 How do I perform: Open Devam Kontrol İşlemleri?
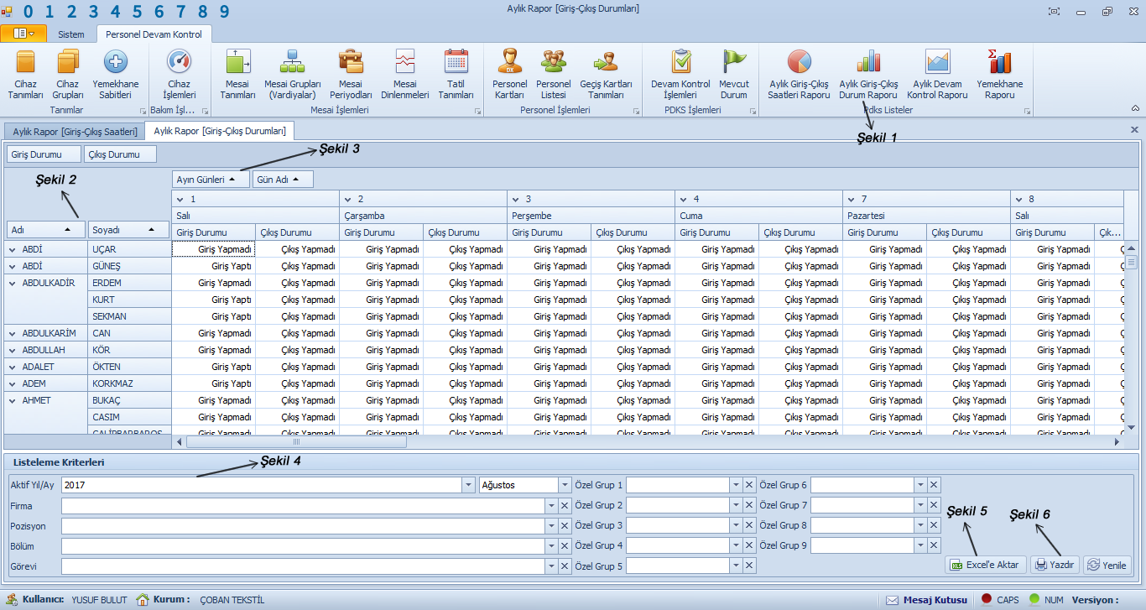coord(680,75)
